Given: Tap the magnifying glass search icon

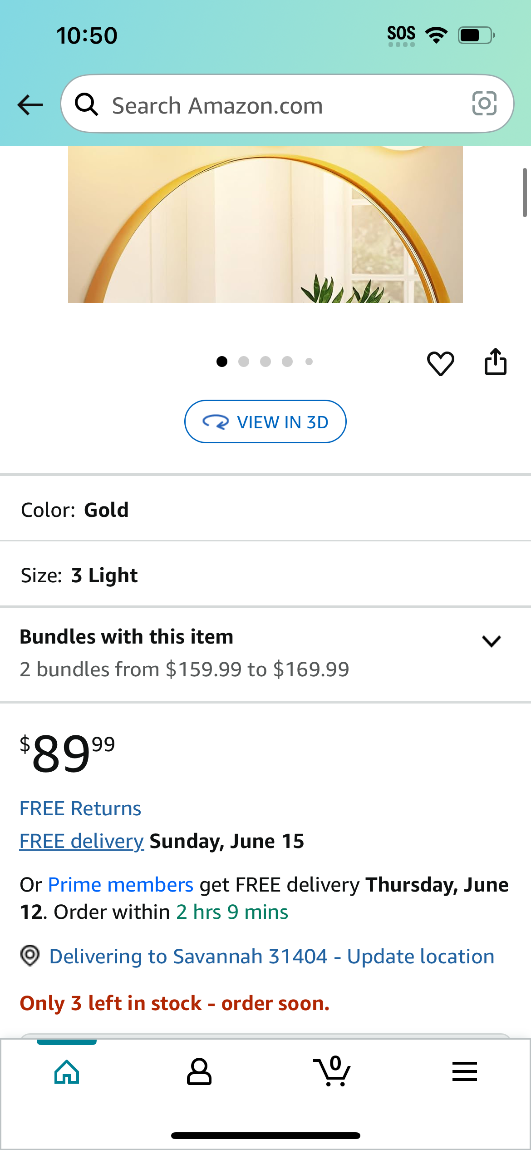Looking at the screenshot, I should (x=87, y=104).
